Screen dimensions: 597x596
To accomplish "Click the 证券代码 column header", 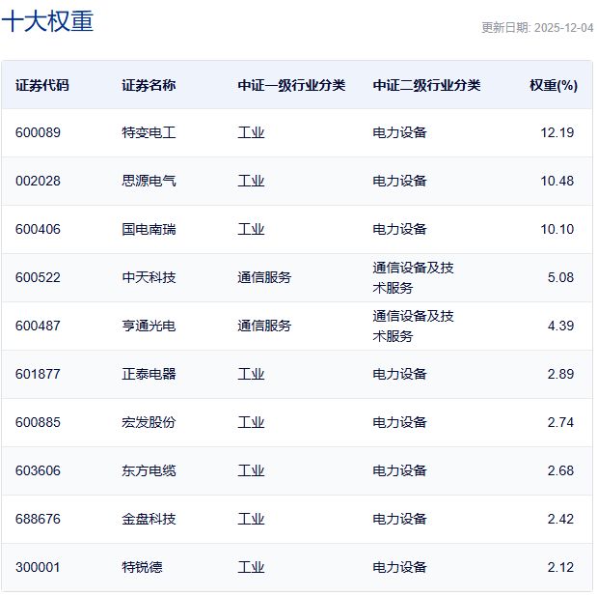I will 42,85.
